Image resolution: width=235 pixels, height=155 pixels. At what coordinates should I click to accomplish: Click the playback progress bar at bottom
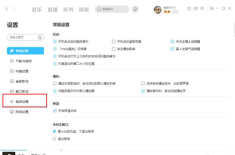117,150
